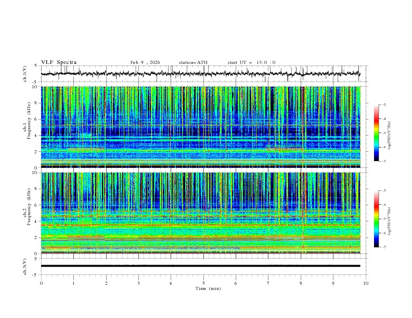This screenshot has width=412, height=318.
Task: Click the ch.1 PSD colorbar gradient
Action: [376, 133]
